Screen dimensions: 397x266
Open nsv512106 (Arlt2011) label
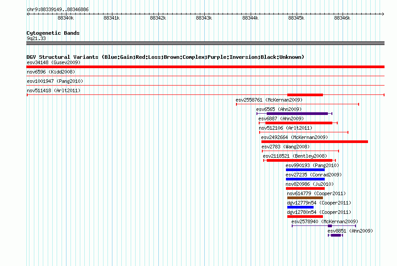coord(285,128)
